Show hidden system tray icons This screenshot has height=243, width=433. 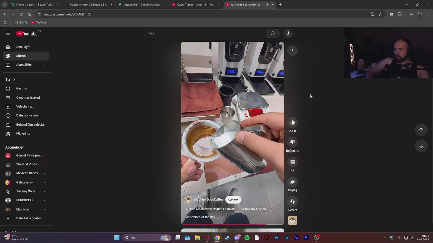coord(384,238)
